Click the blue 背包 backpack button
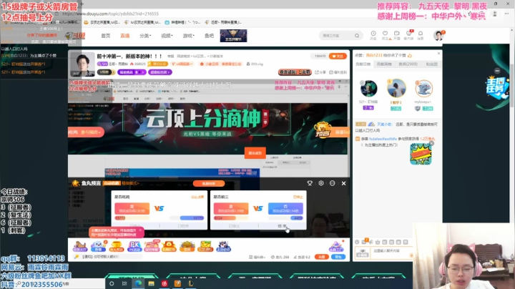 point(338,257)
